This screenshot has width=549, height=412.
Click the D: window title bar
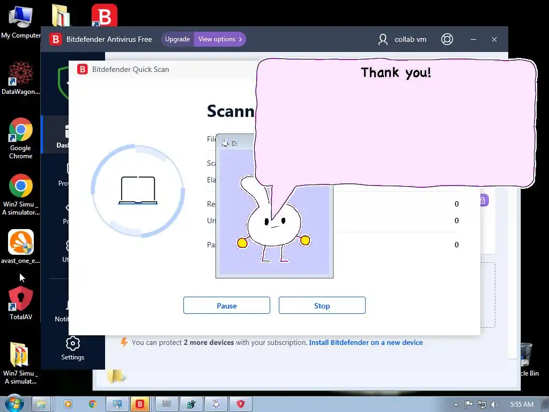[x=236, y=143]
